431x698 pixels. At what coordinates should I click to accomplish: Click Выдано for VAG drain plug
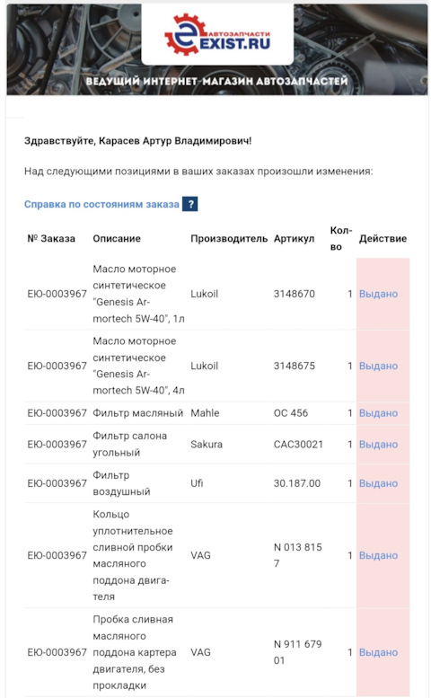pyautogui.click(x=378, y=652)
